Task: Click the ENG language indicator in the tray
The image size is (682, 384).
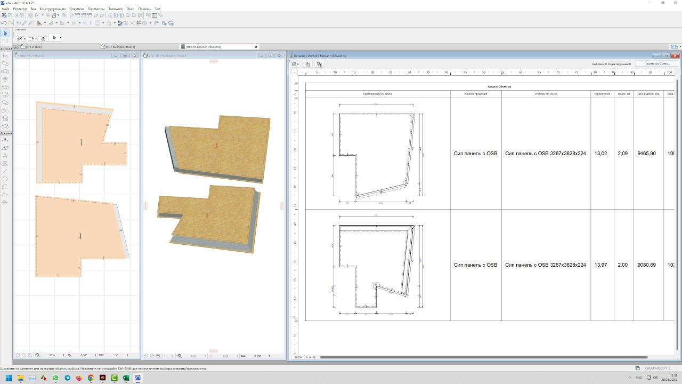Action: 639,378
